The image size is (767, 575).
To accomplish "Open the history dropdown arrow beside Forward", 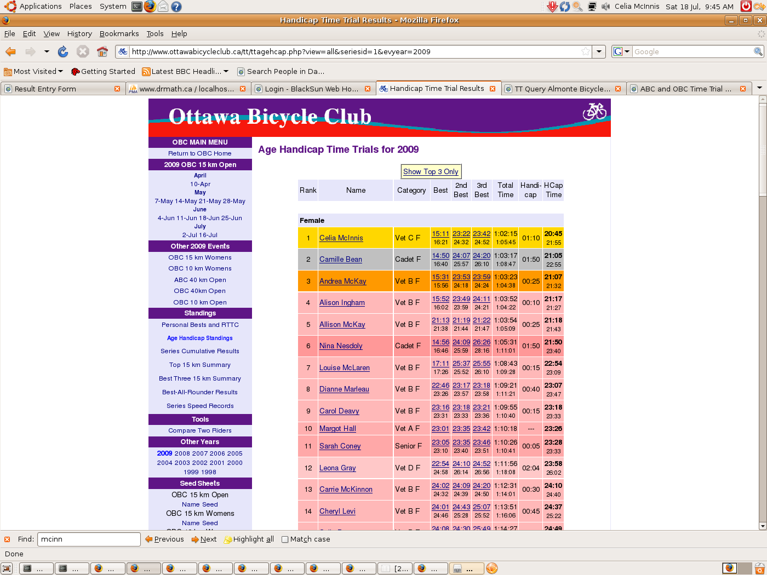I will tap(47, 51).
